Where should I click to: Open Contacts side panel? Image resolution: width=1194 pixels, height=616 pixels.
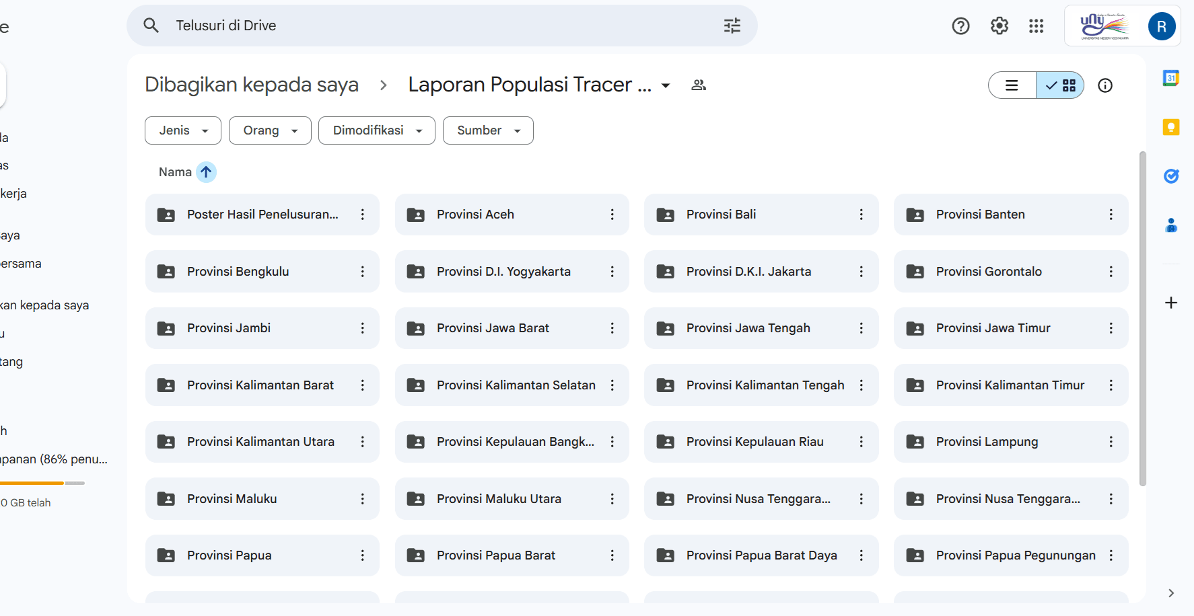coord(1171,225)
